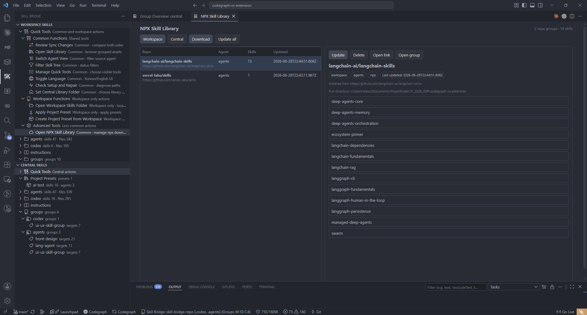Toggle Secondary Side Bar visibility

pos(540,5)
